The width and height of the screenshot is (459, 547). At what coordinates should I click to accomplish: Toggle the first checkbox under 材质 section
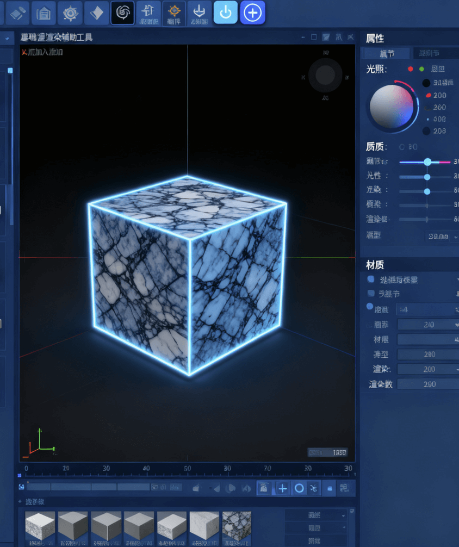371,279
